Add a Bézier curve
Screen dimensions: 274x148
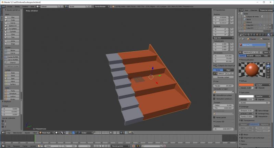point(13,50)
